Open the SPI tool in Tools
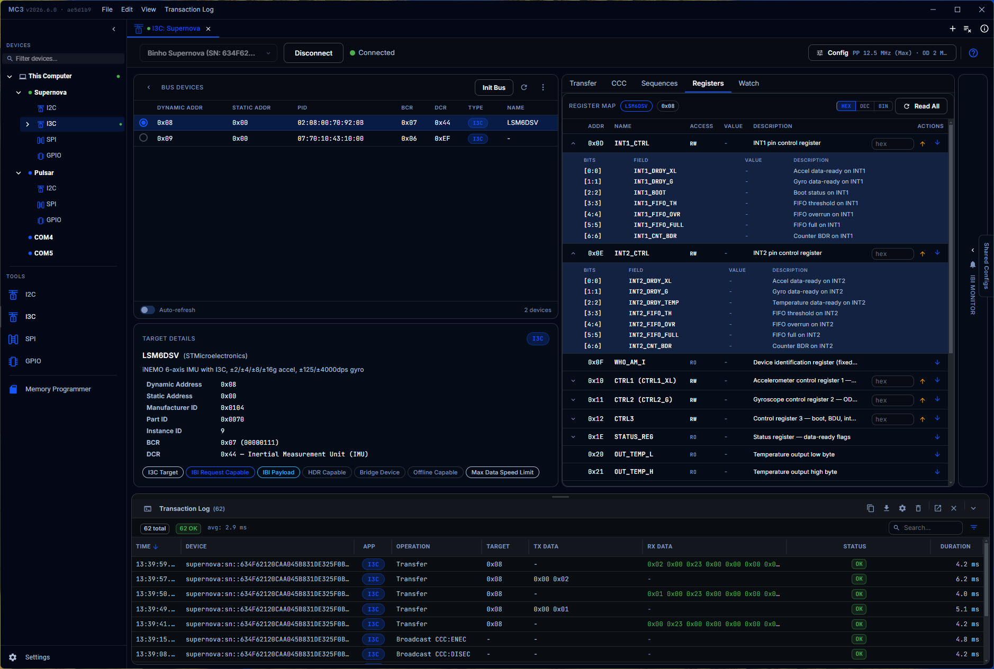The width and height of the screenshot is (994, 669). coord(30,339)
